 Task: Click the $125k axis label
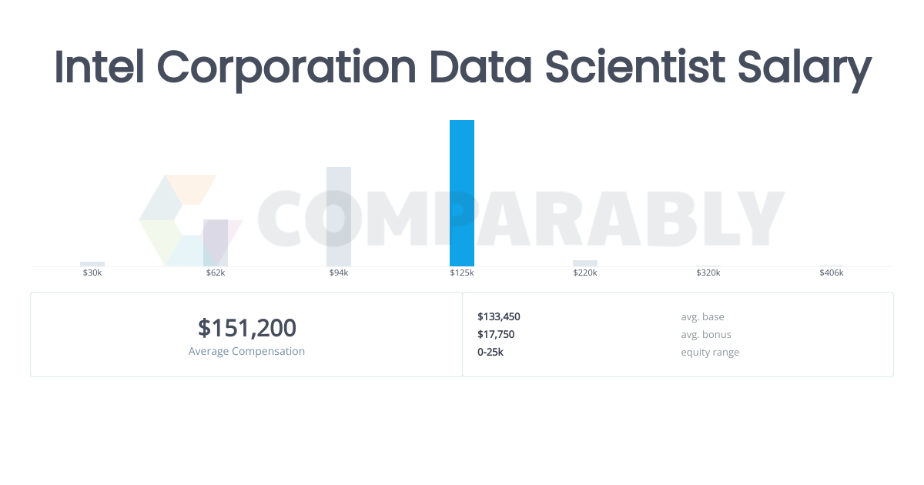click(x=462, y=273)
